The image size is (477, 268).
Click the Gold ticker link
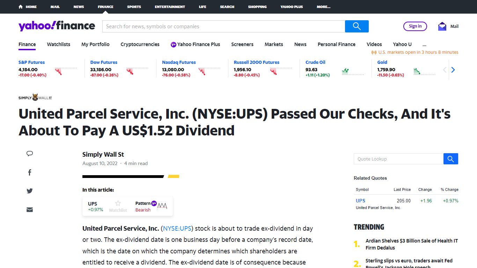(x=382, y=62)
